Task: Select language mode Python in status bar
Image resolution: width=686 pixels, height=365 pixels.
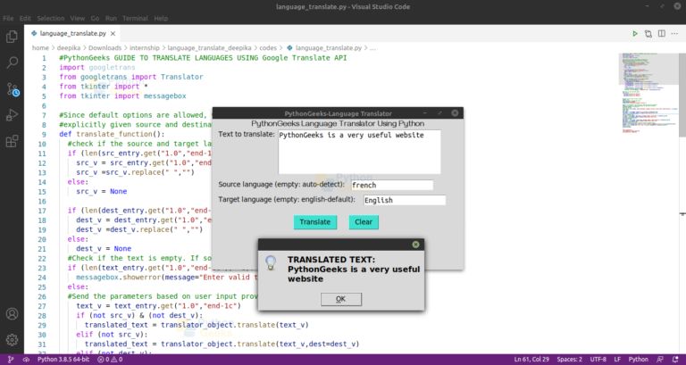Action: [639, 360]
